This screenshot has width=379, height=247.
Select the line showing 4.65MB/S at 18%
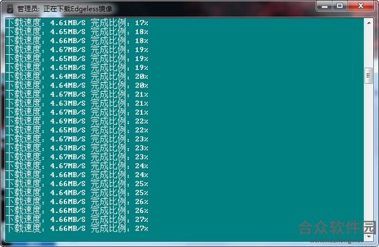(77, 32)
